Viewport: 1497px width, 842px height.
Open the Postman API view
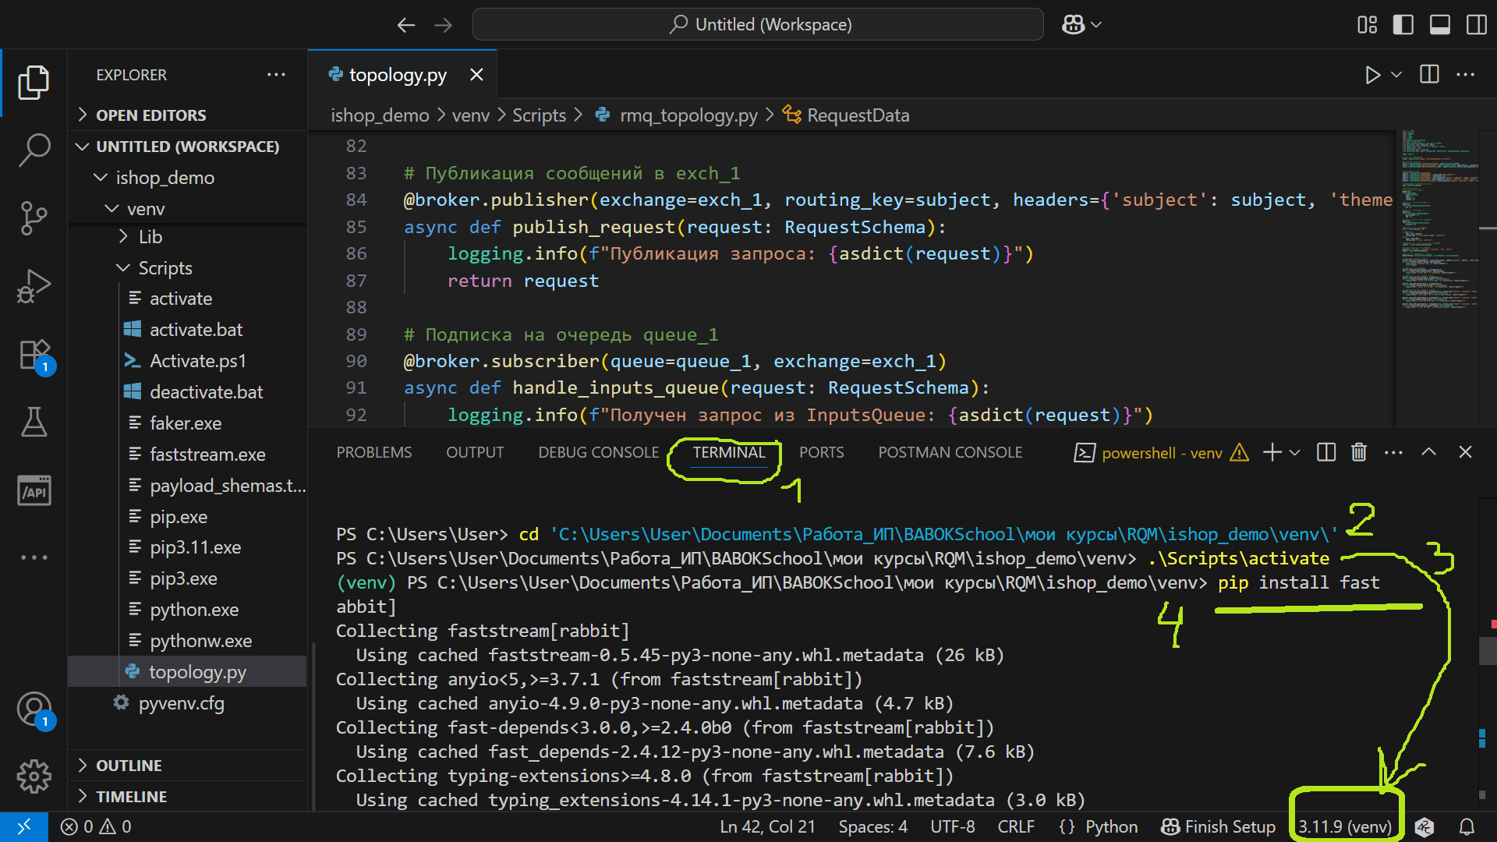(x=34, y=490)
